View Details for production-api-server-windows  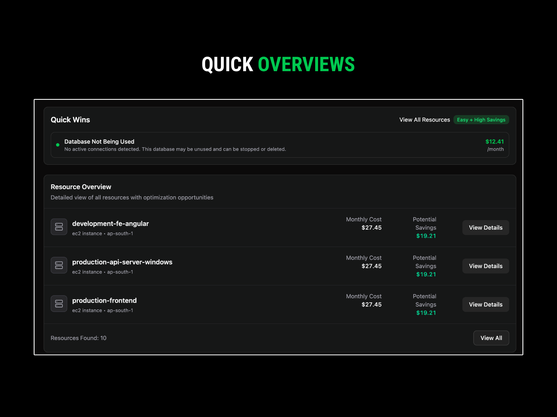pos(485,266)
